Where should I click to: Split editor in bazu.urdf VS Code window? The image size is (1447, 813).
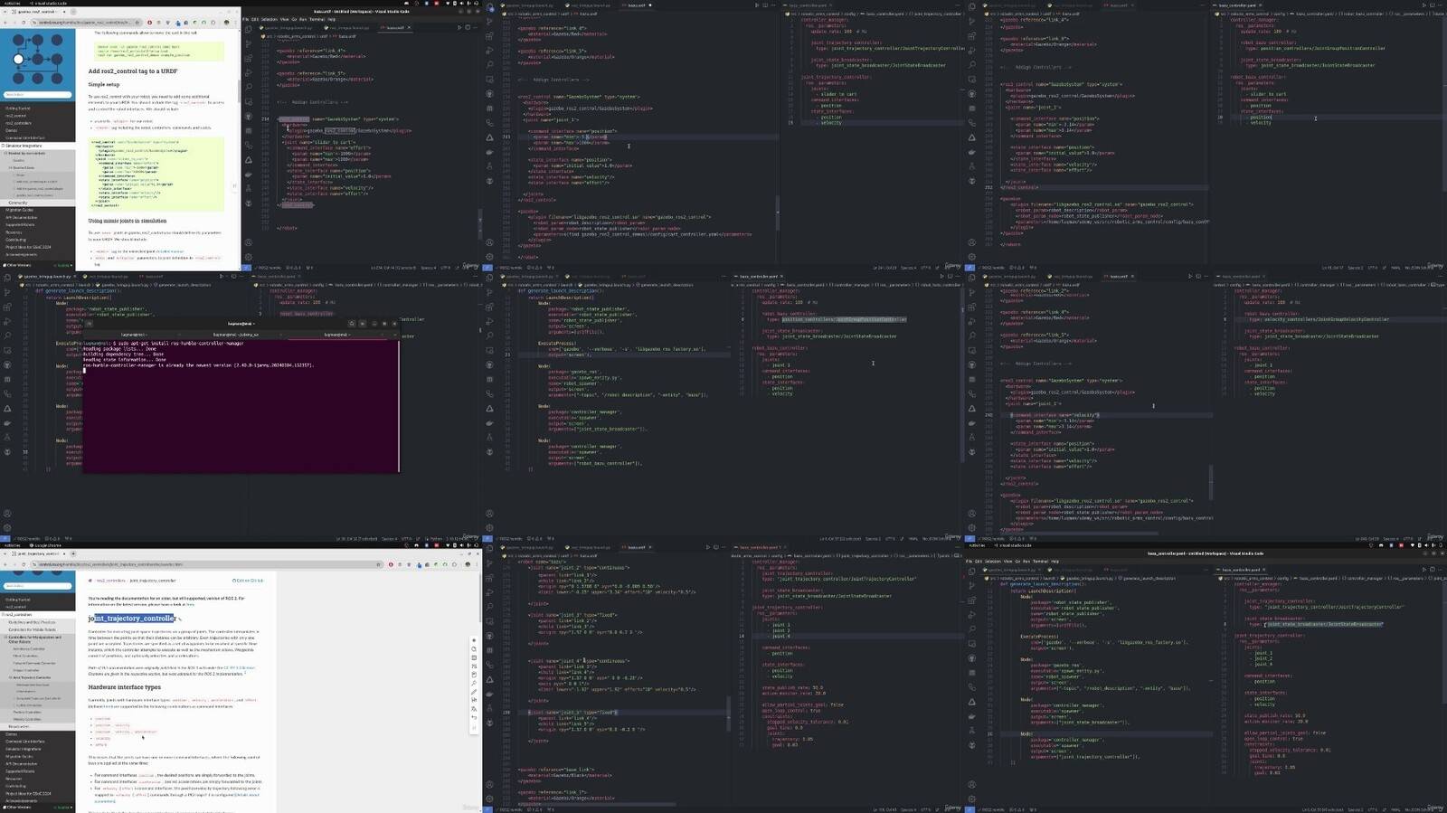click(x=467, y=27)
